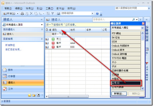153x106 pixels.
Task: Open the 動作(A) menu
Action: [x=60, y=8]
